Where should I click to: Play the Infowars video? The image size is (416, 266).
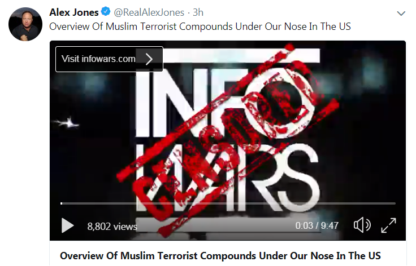coord(67,225)
